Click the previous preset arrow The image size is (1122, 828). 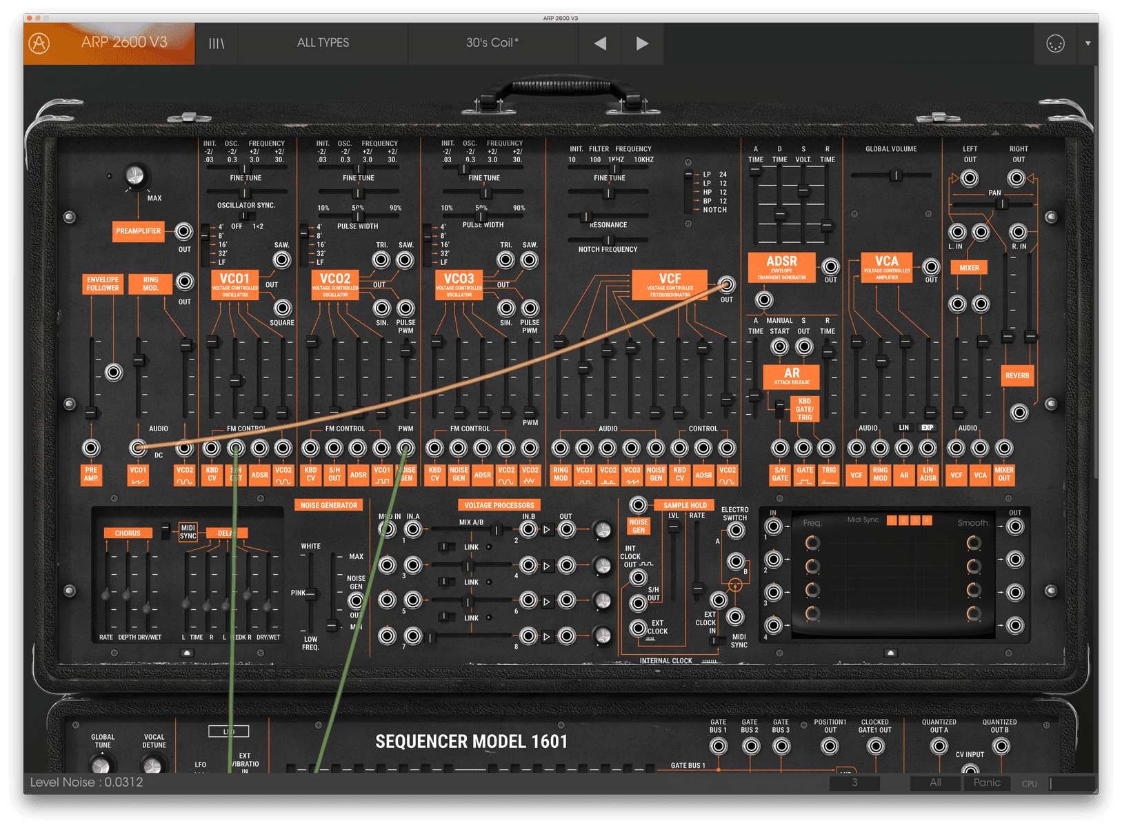click(599, 43)
